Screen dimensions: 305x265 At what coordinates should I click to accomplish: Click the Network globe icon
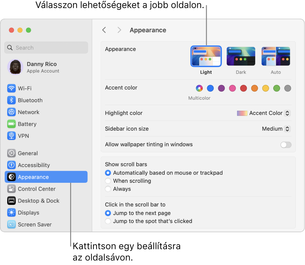(x=11, y=112)
